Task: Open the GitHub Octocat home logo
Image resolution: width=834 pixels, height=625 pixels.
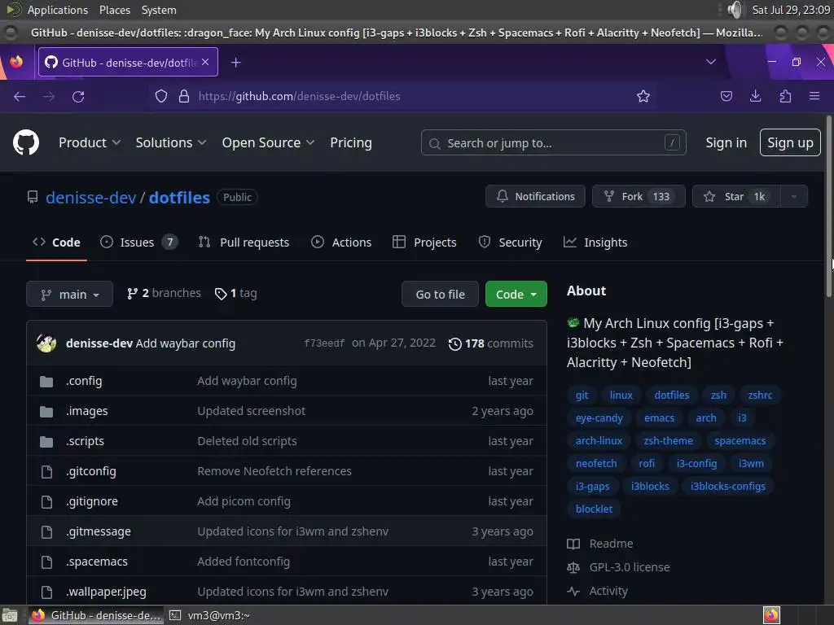Action: (x=25, y=142)
